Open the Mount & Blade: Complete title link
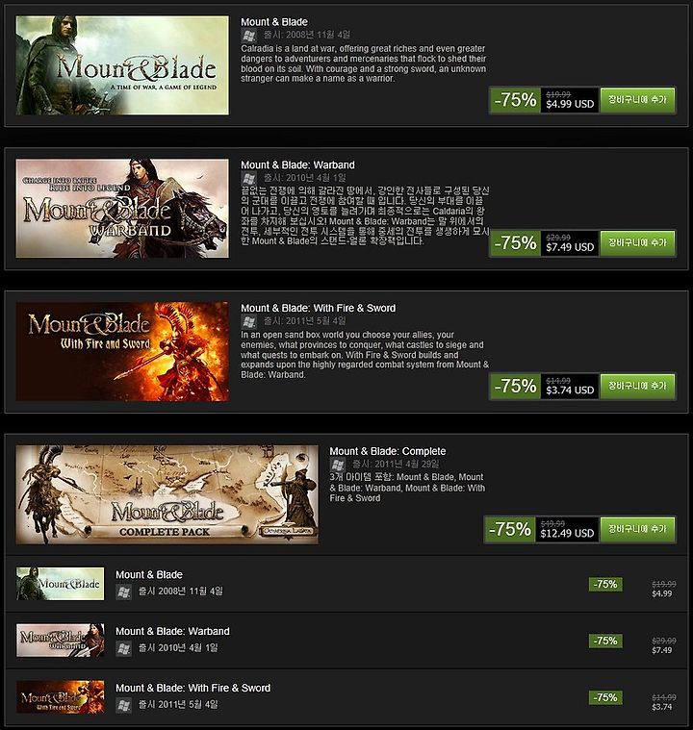 388,451
